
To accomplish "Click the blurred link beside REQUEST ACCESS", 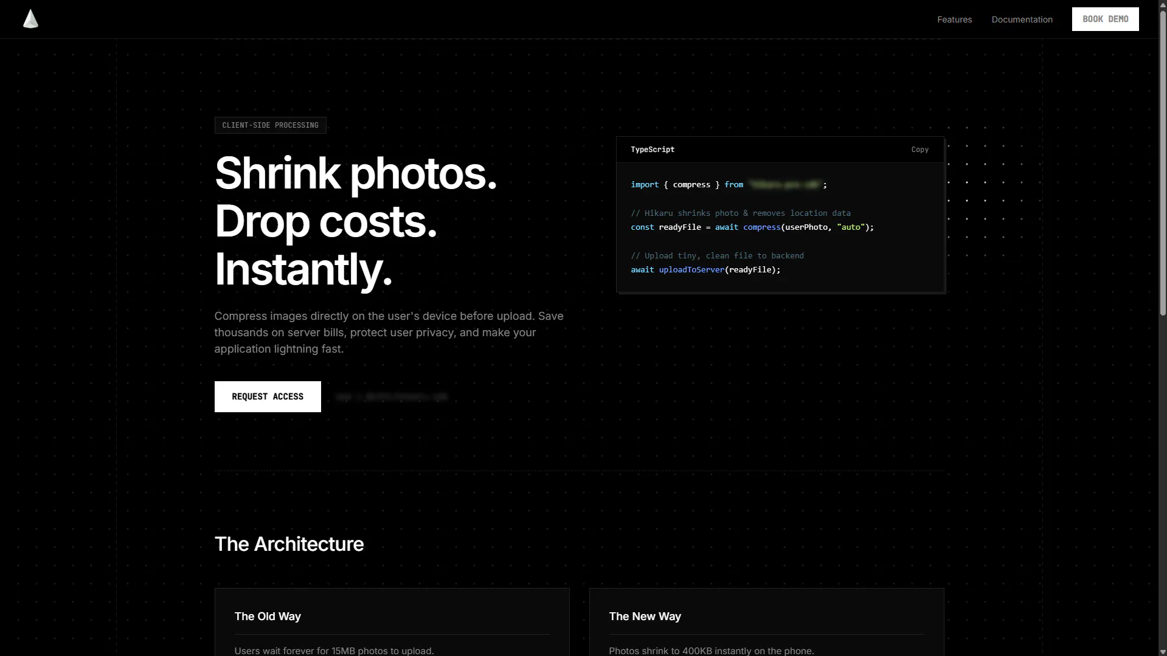I will click(392, 397).
